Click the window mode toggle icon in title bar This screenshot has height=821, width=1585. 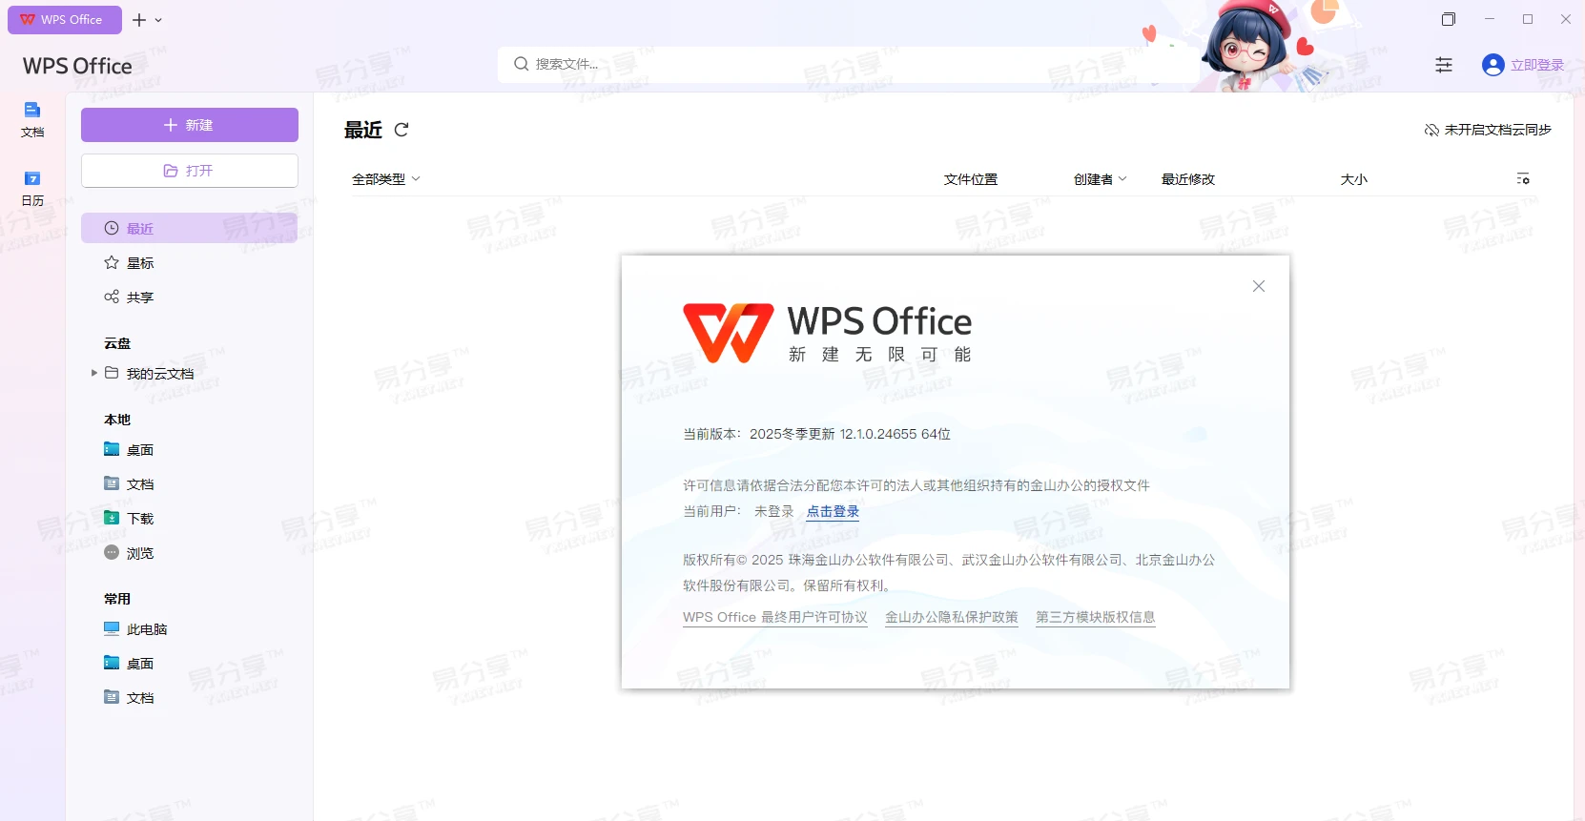[x=1449, y=19]
